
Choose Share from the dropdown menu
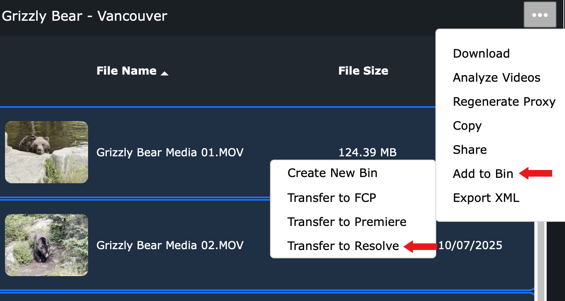tap(469, 150)
